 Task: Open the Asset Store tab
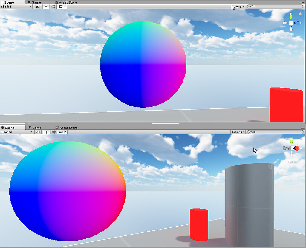pyautogui.click(x=67, y=2)
